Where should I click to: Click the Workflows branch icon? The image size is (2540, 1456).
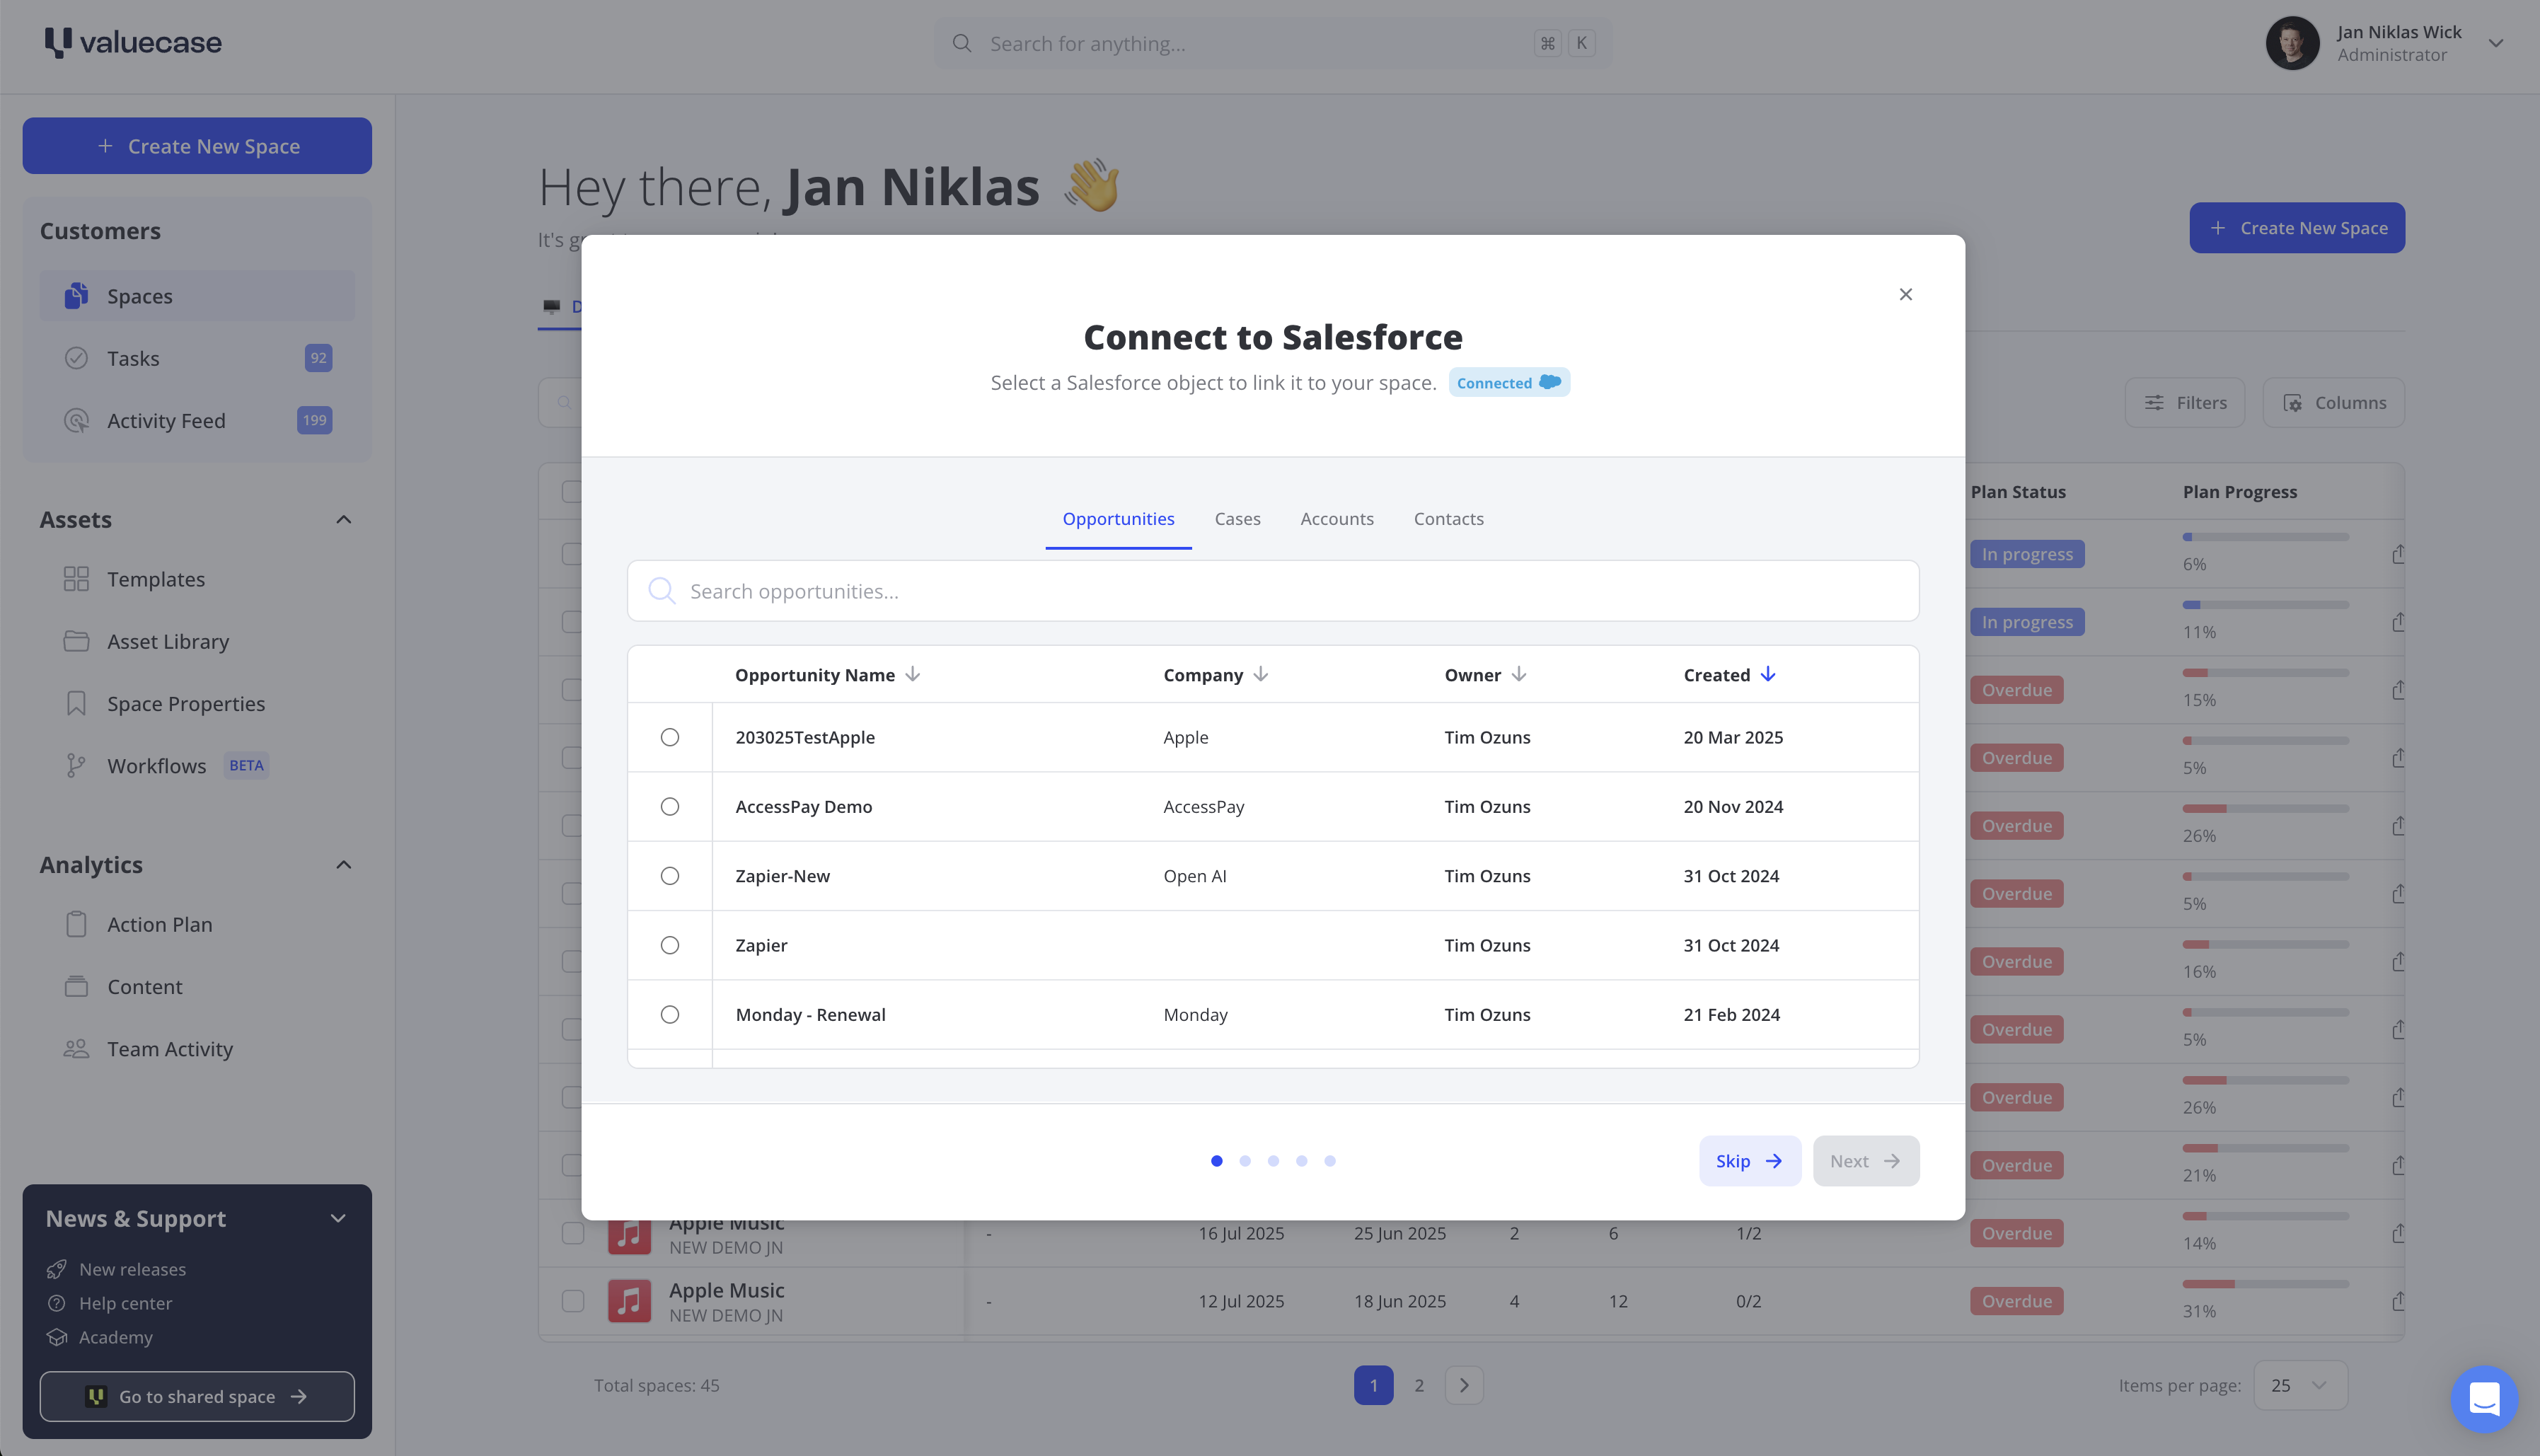(x=76, y=766)
